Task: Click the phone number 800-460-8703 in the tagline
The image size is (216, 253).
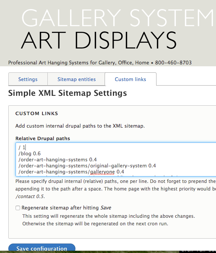Action: [x=174, y=62]
